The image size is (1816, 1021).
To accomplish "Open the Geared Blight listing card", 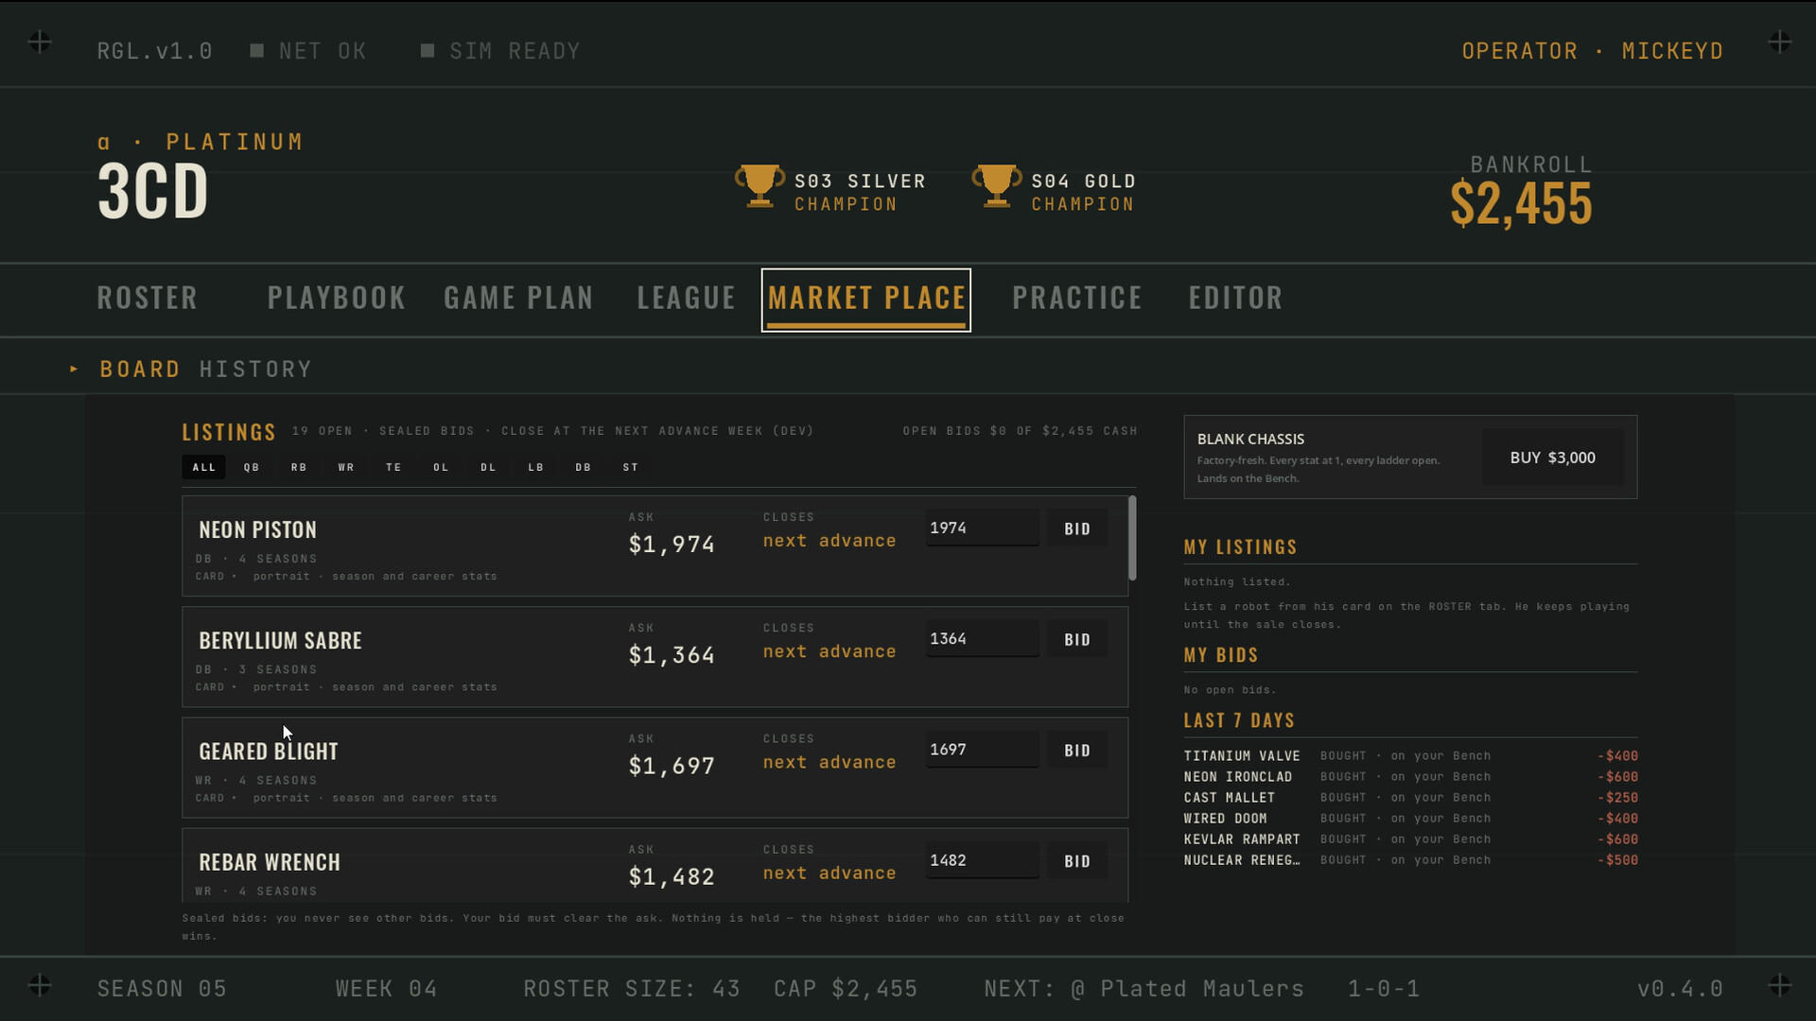I will (655, 767).
